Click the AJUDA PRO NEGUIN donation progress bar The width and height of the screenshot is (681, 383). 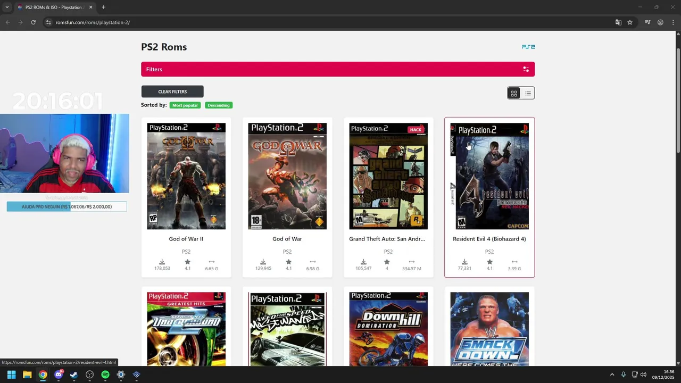coord(67,207)
